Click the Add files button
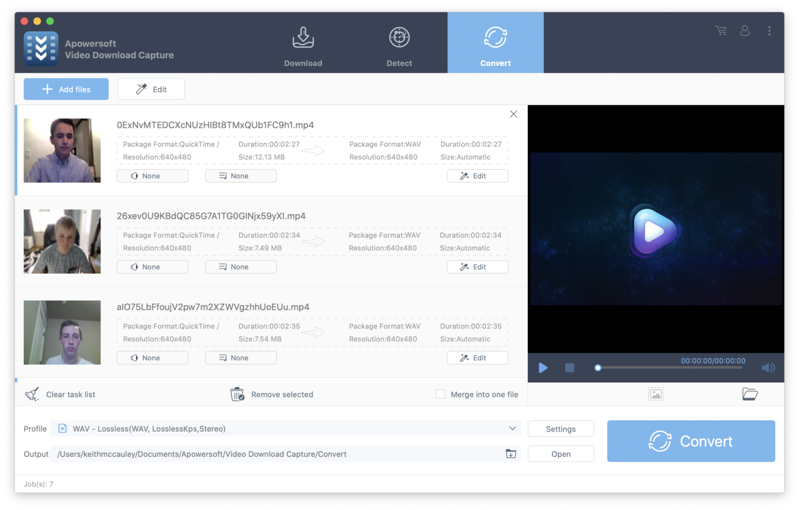The height and width of the screenshot is (510, 799). pyautogui.click(x=66, y=89)
